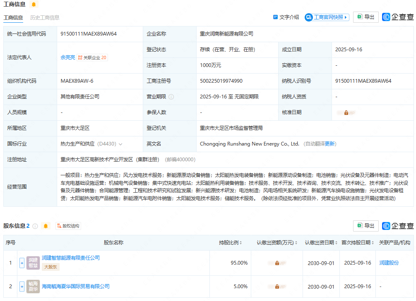Open the 国标行业 D4430 dropdown arrow
This screenshot has height=301, width=416.
(120, 144)
